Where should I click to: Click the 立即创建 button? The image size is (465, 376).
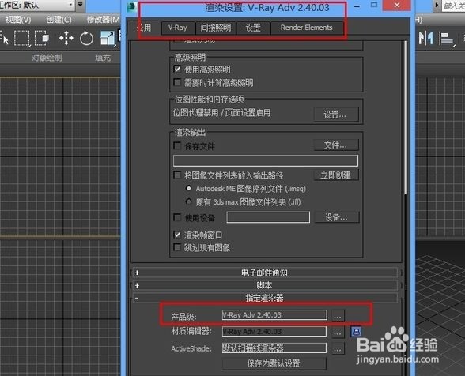(336, 175)
